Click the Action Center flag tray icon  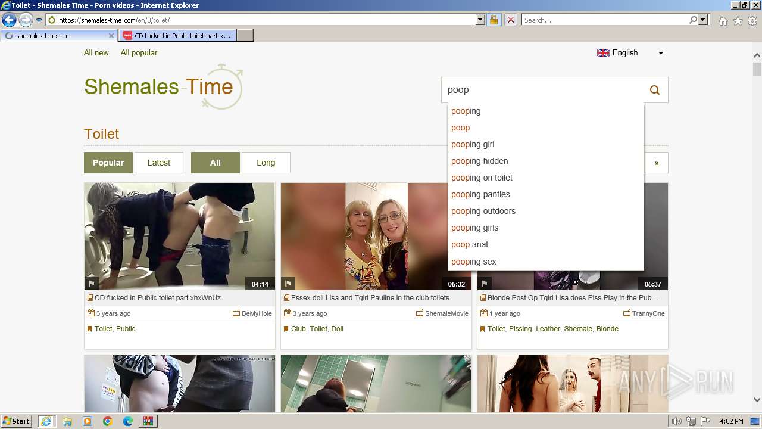[x=705, y=421]
